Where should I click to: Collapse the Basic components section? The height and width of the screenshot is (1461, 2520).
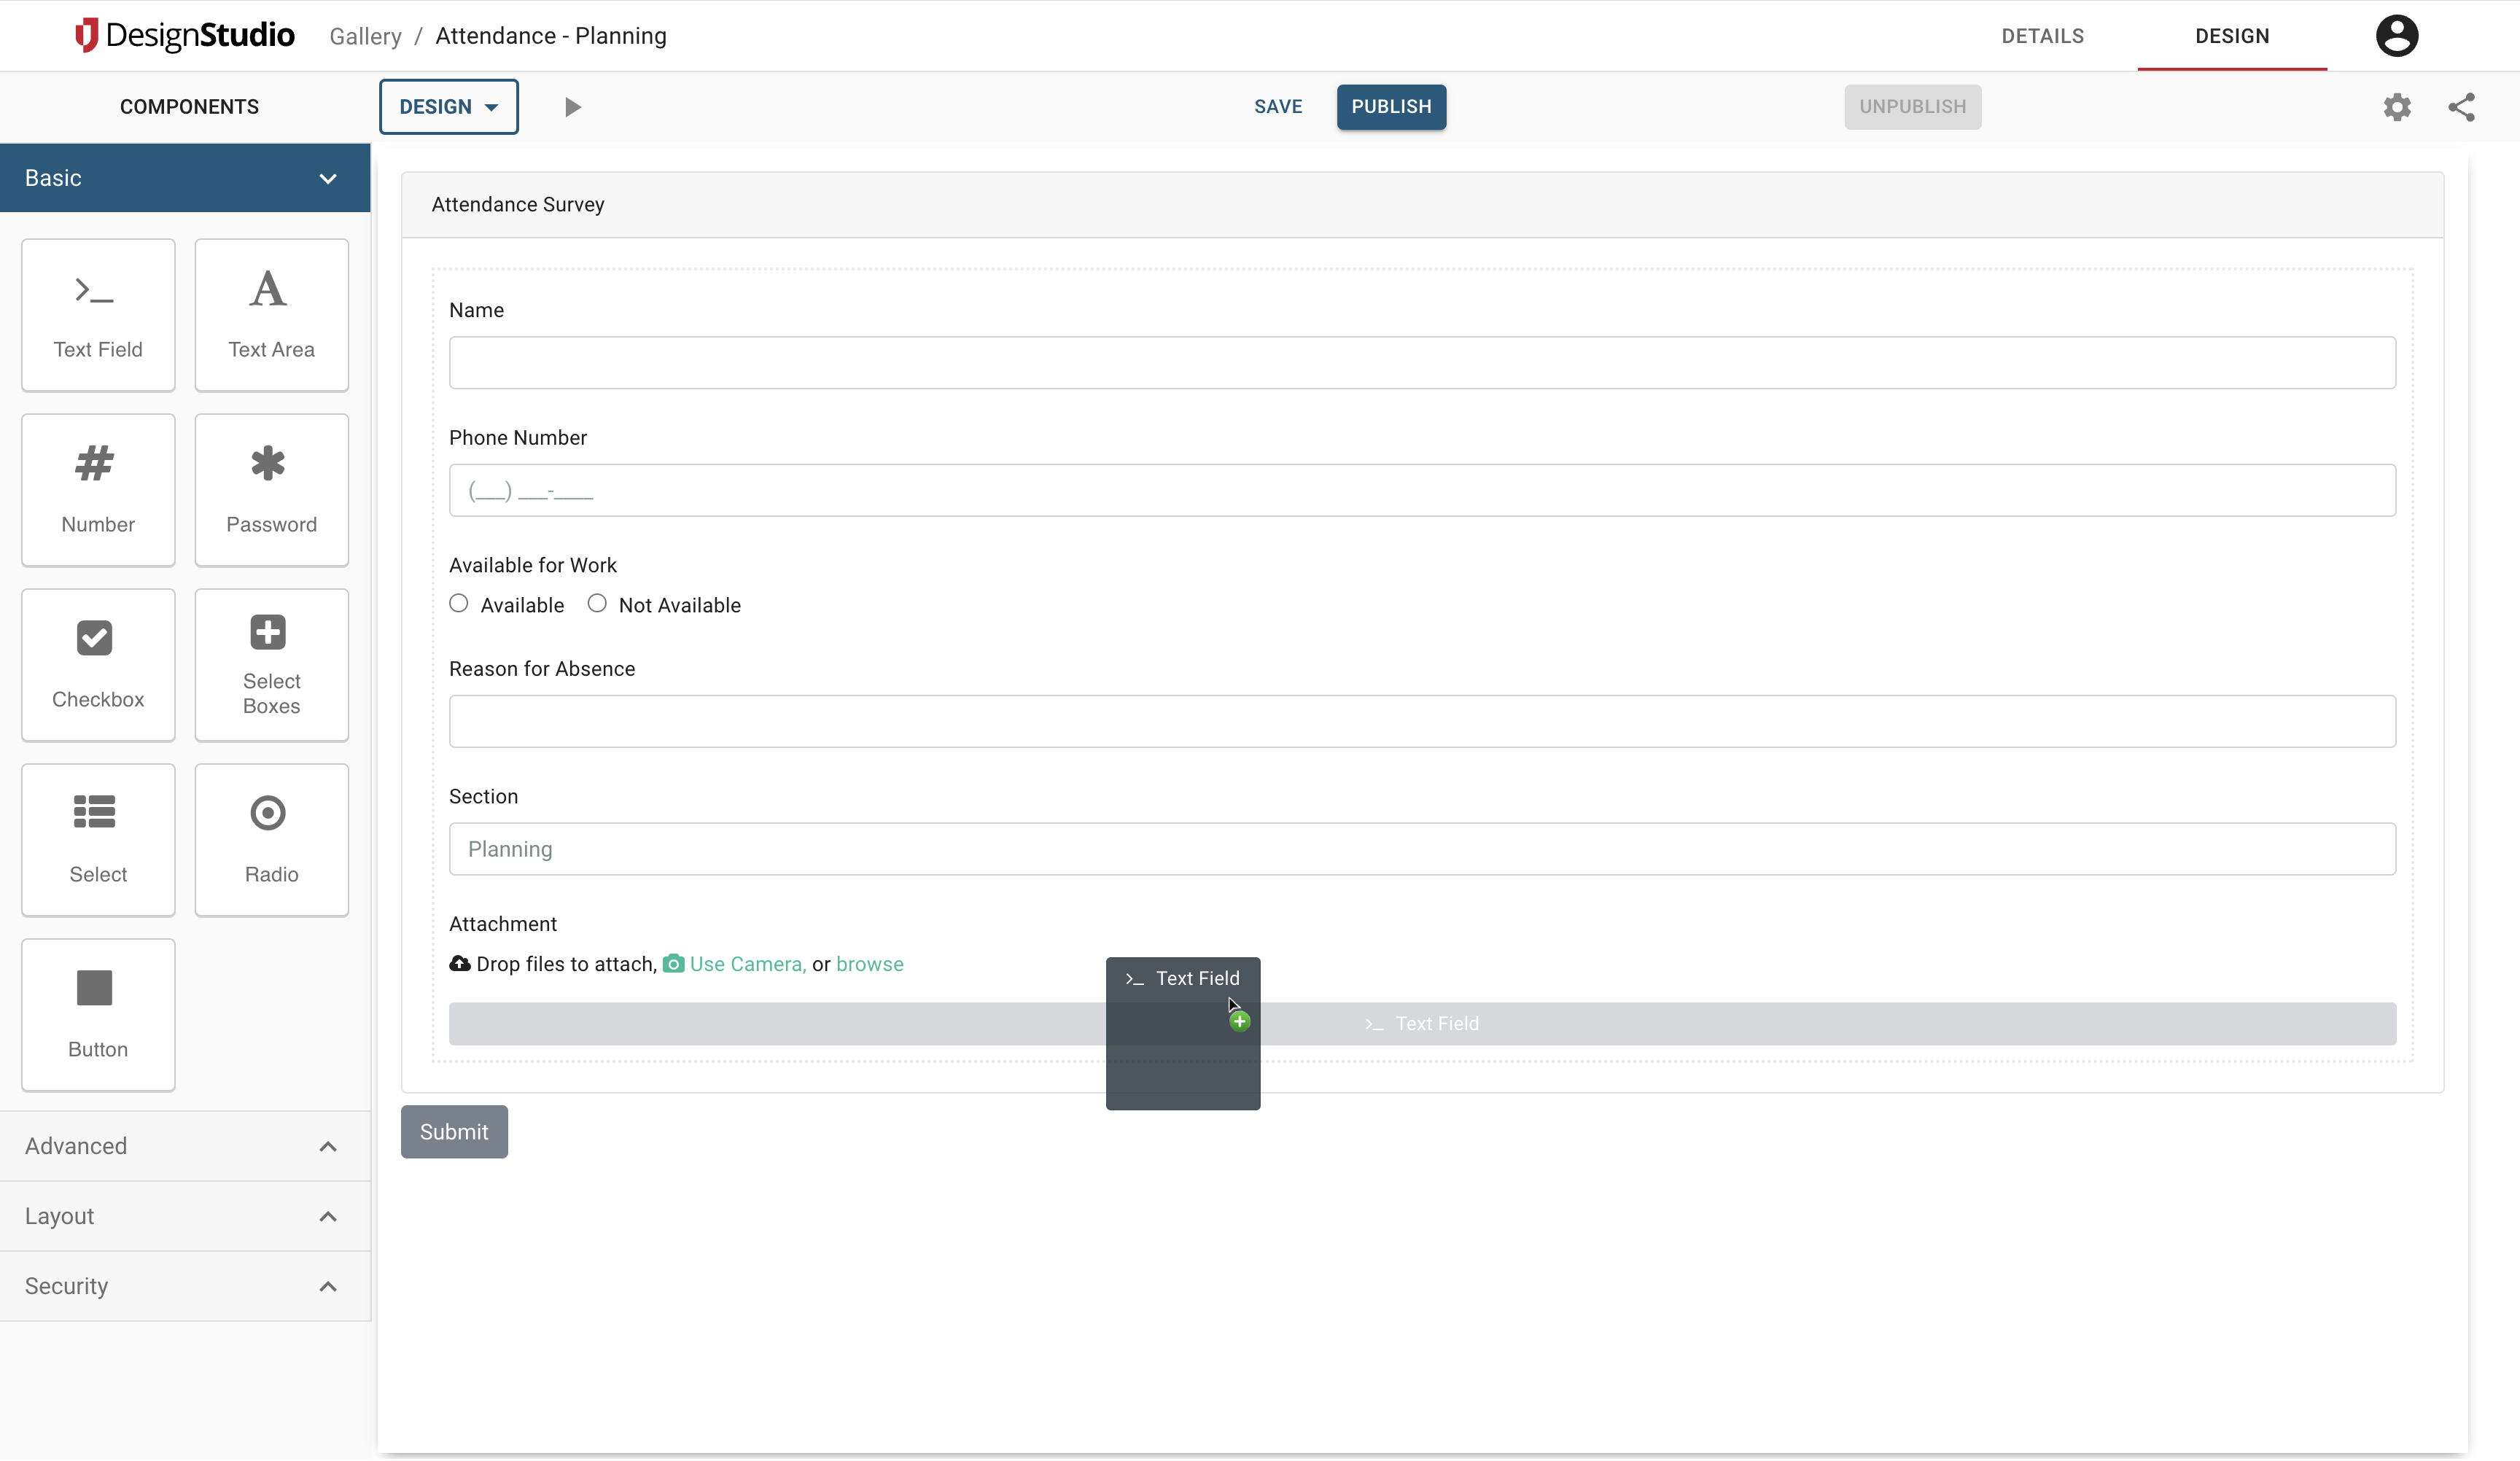click(x=185, y=178)
